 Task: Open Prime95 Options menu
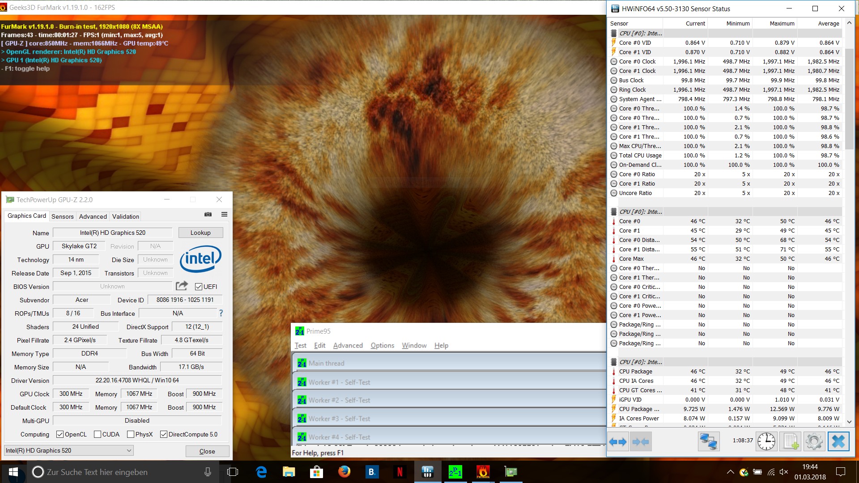(x=382, y=345)
